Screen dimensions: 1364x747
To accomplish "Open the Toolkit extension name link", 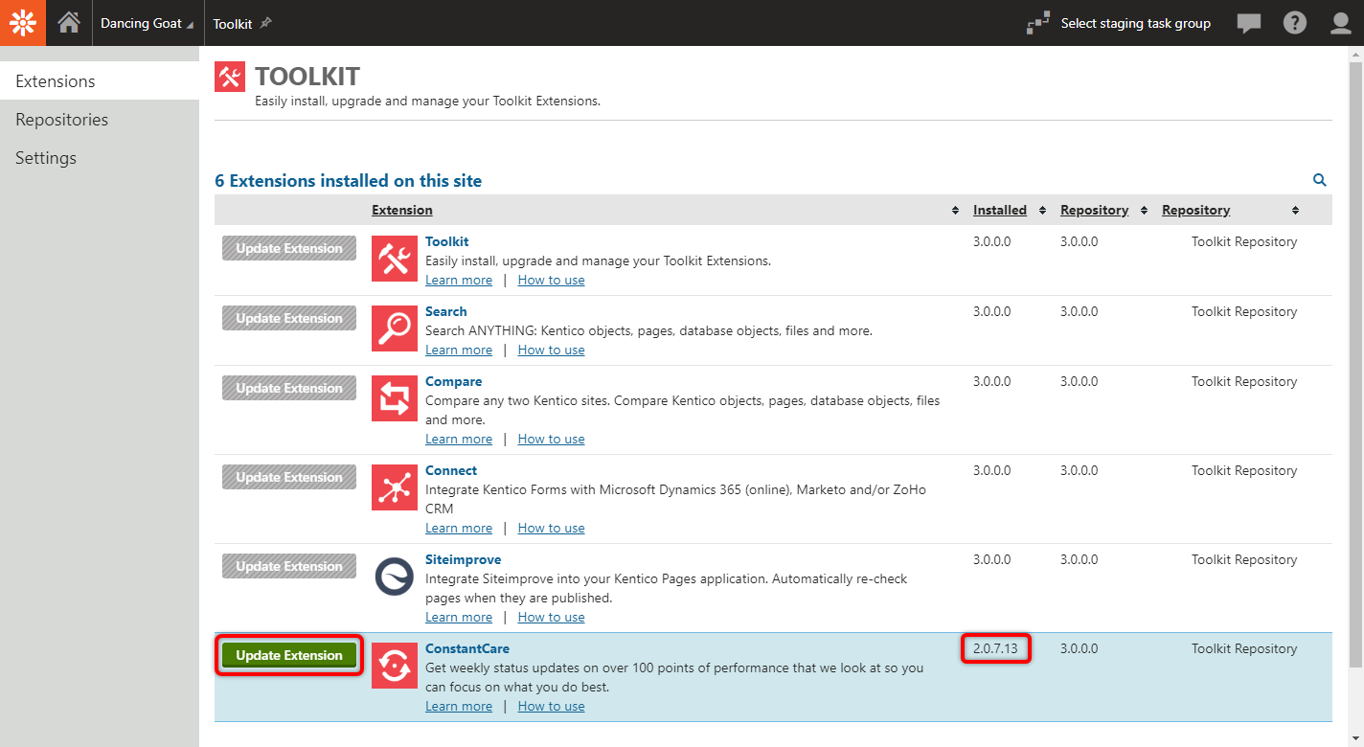I will tap(447, 242).
